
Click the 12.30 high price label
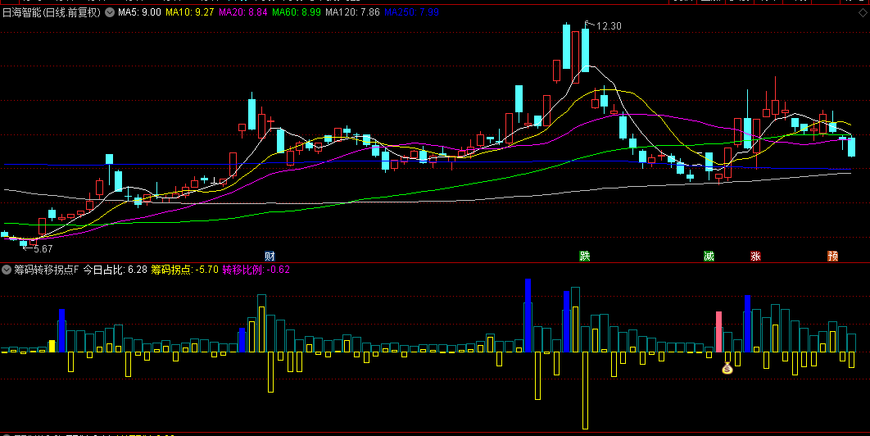click(609, 25)
